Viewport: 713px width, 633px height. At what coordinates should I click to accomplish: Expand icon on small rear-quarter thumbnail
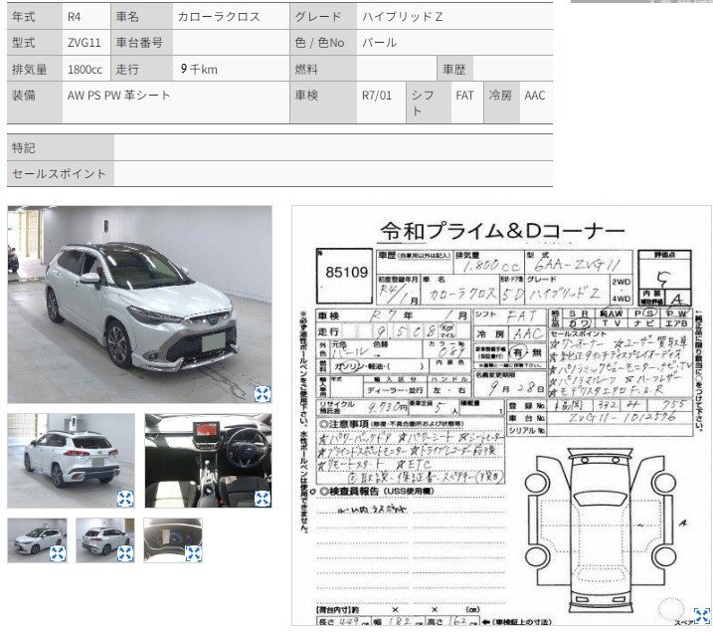click(125, 553)
